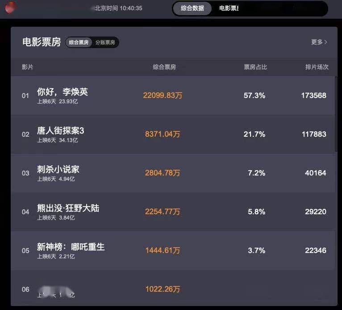The image size is (342, 310).
Task: Click the red logo icon at top left
Action: 11,7
